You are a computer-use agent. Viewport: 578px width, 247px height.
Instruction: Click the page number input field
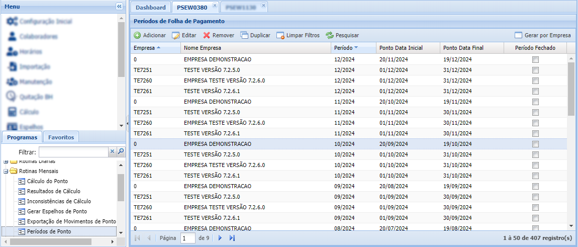coord(188,238)
